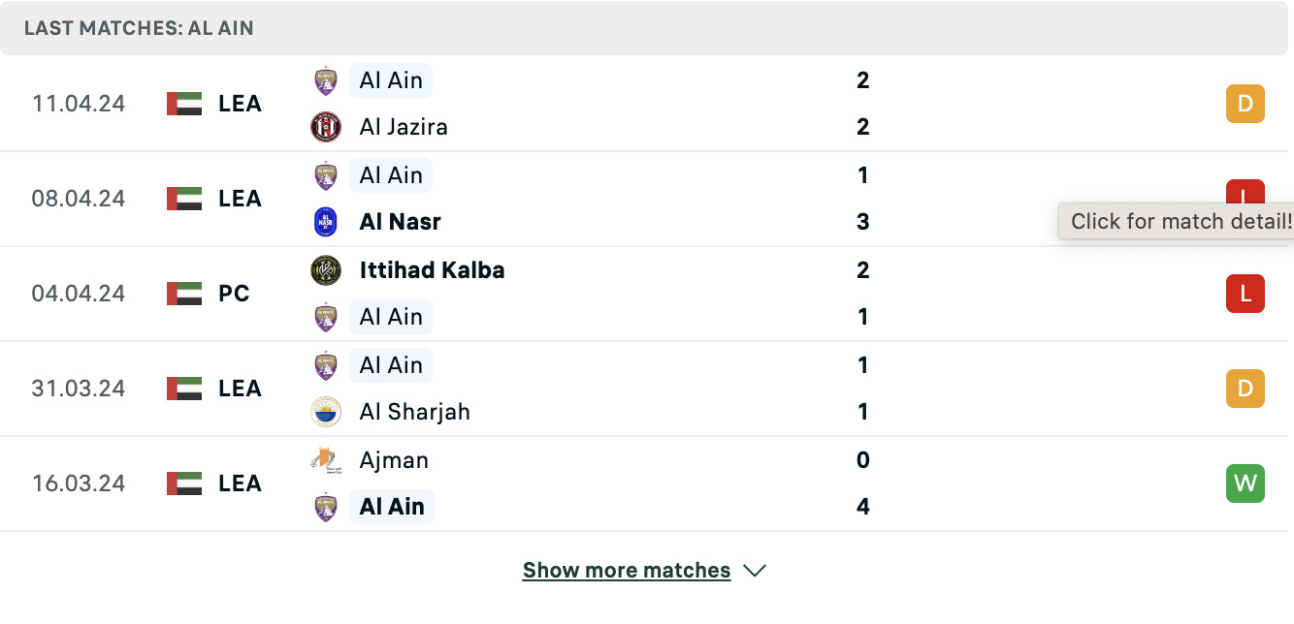Expand the list with the chevron arrow
The image size is (1294, 624).
755,571
